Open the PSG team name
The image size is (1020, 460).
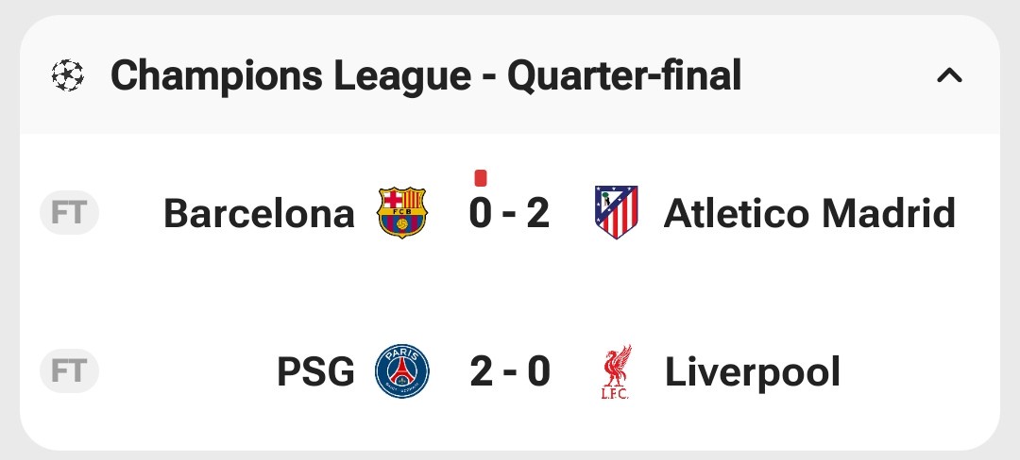315,372
